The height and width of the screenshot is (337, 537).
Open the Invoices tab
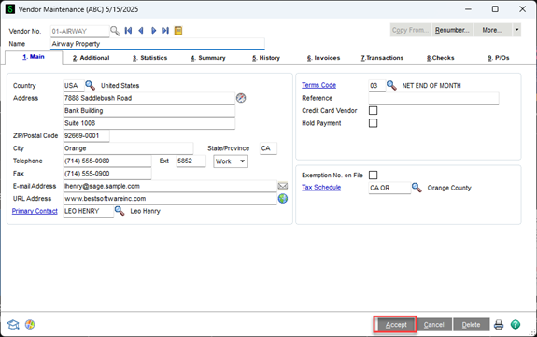click(x=324, y=58)
